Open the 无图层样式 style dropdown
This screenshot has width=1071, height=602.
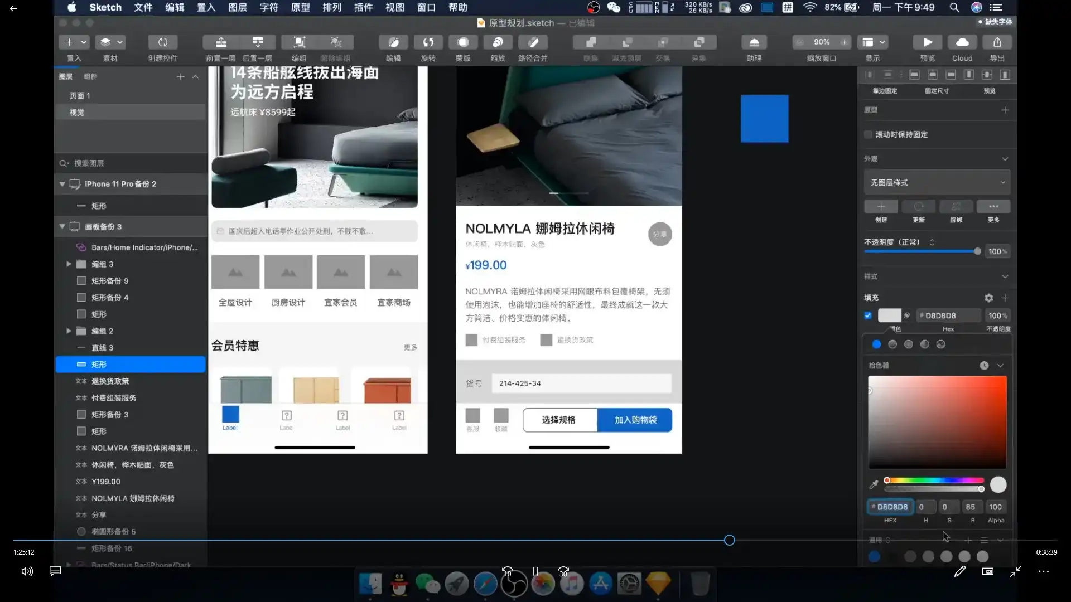[937, 182]
